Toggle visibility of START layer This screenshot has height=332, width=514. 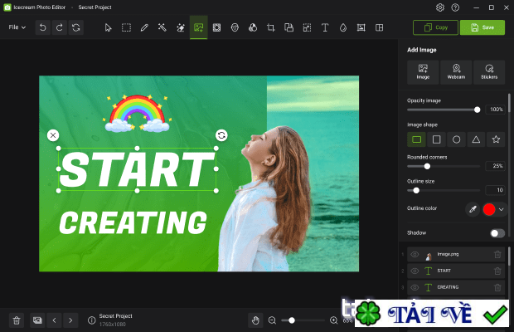tap(415, 271)
